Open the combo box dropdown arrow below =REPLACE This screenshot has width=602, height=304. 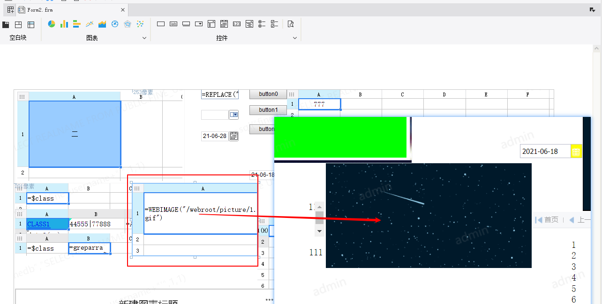click(233, 115)
